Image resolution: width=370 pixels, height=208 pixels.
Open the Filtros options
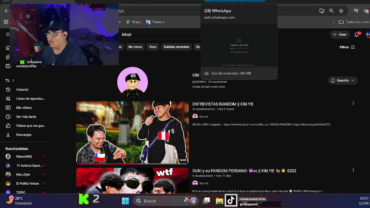click(347, 47)
